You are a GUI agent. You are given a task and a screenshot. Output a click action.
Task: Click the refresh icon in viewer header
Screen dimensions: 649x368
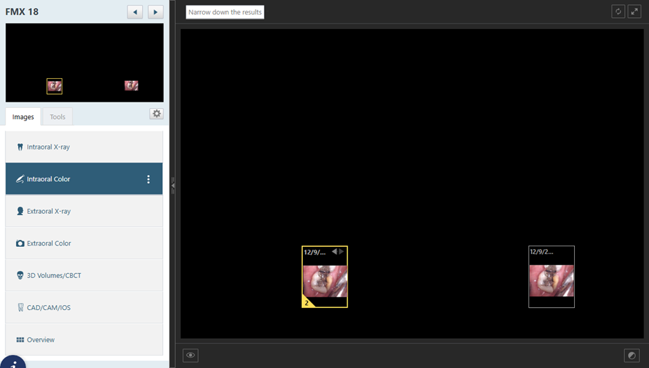618,12
